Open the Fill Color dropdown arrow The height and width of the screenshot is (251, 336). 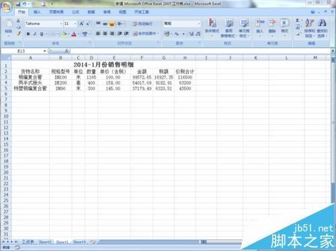coord(69,34)
